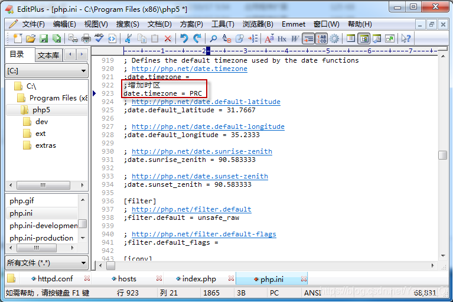Select the dev folder in tree
The height and width of the screenshot is (302, 453).
(36, 122)
